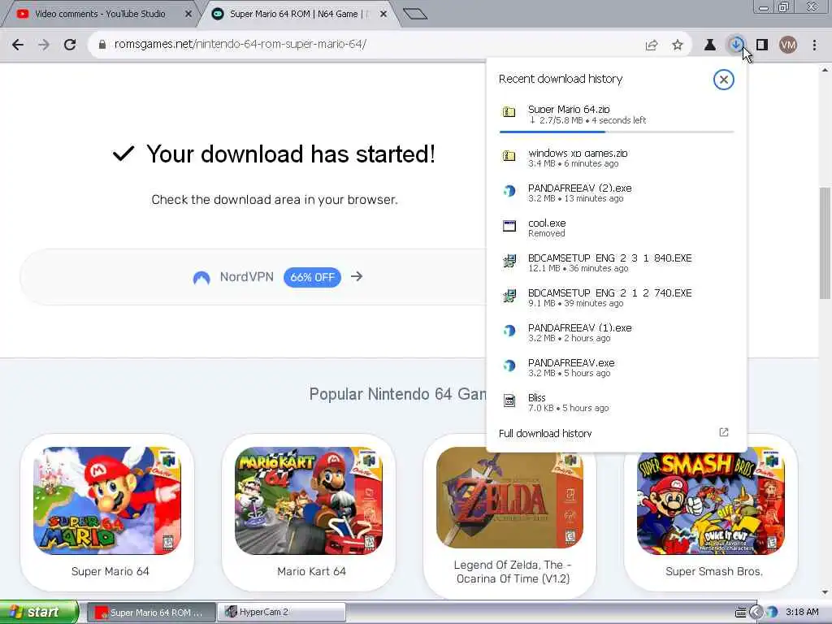Click the 66% OFF badge

click(x=312, y=277)
